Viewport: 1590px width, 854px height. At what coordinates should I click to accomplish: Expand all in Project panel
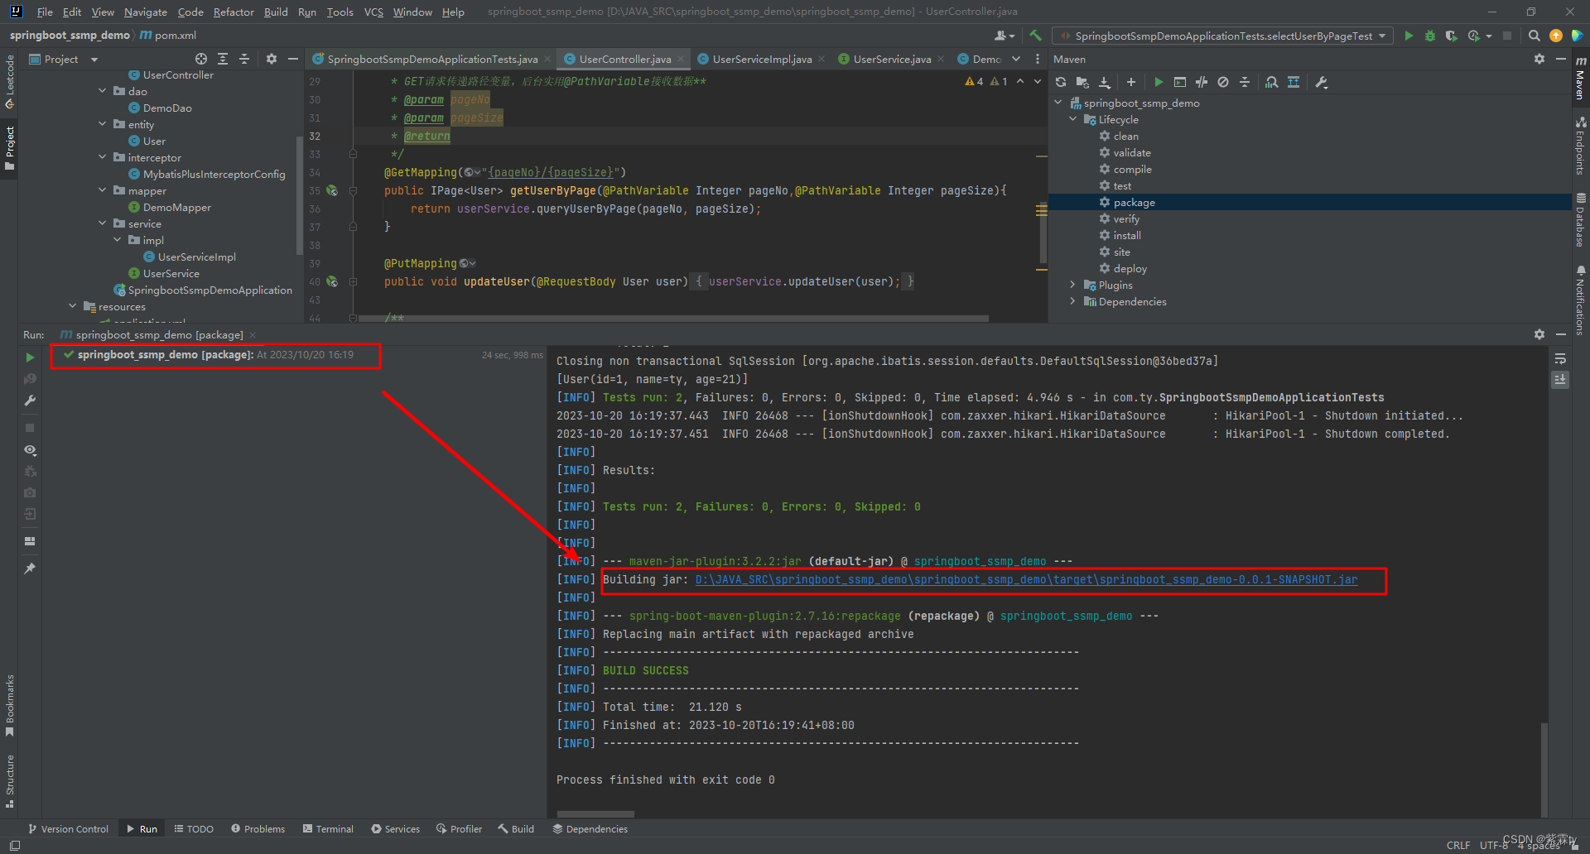pyautogui.click(x=223, y=59)
